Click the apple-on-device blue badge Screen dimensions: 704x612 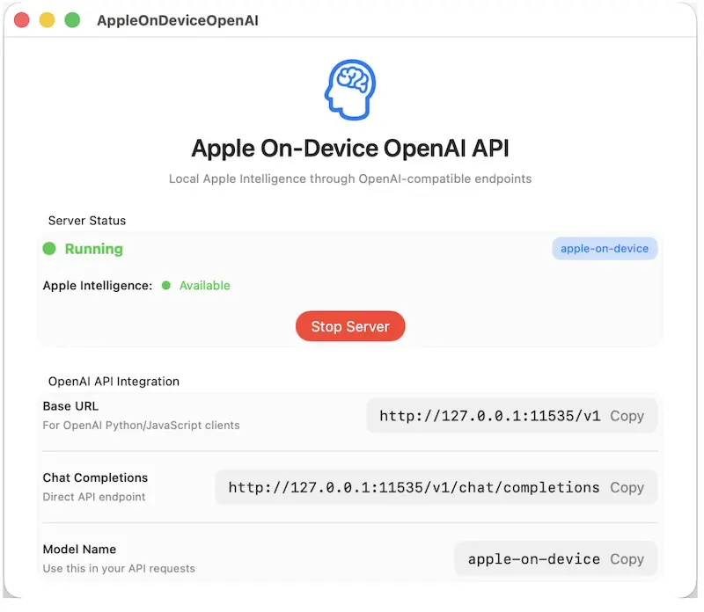coord(605,249)
